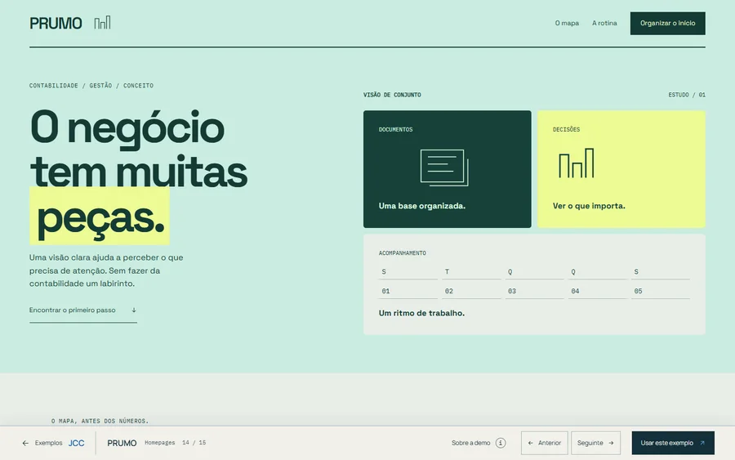The width and height of the screenshot is (735, 460).
Task: Click the external arrow icon on Usar este exemplo
Action: click(702, 443)
